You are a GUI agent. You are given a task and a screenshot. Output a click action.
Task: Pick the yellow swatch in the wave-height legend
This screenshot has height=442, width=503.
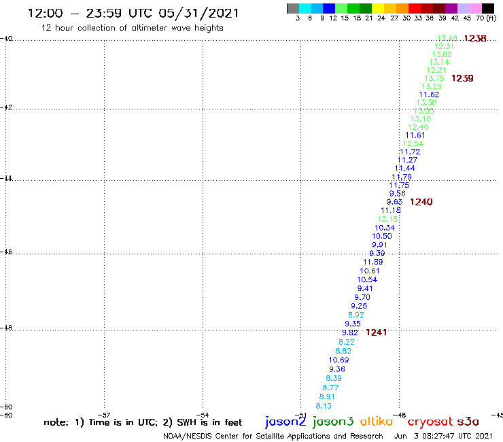pos(378,9)
